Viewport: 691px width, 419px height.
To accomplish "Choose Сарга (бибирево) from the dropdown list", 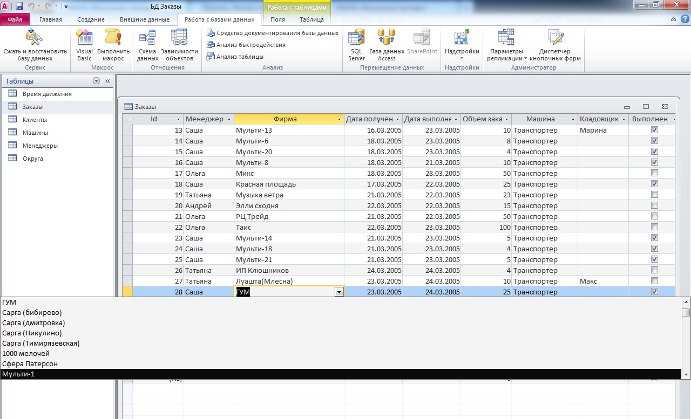I will click(x=341, y=312).
